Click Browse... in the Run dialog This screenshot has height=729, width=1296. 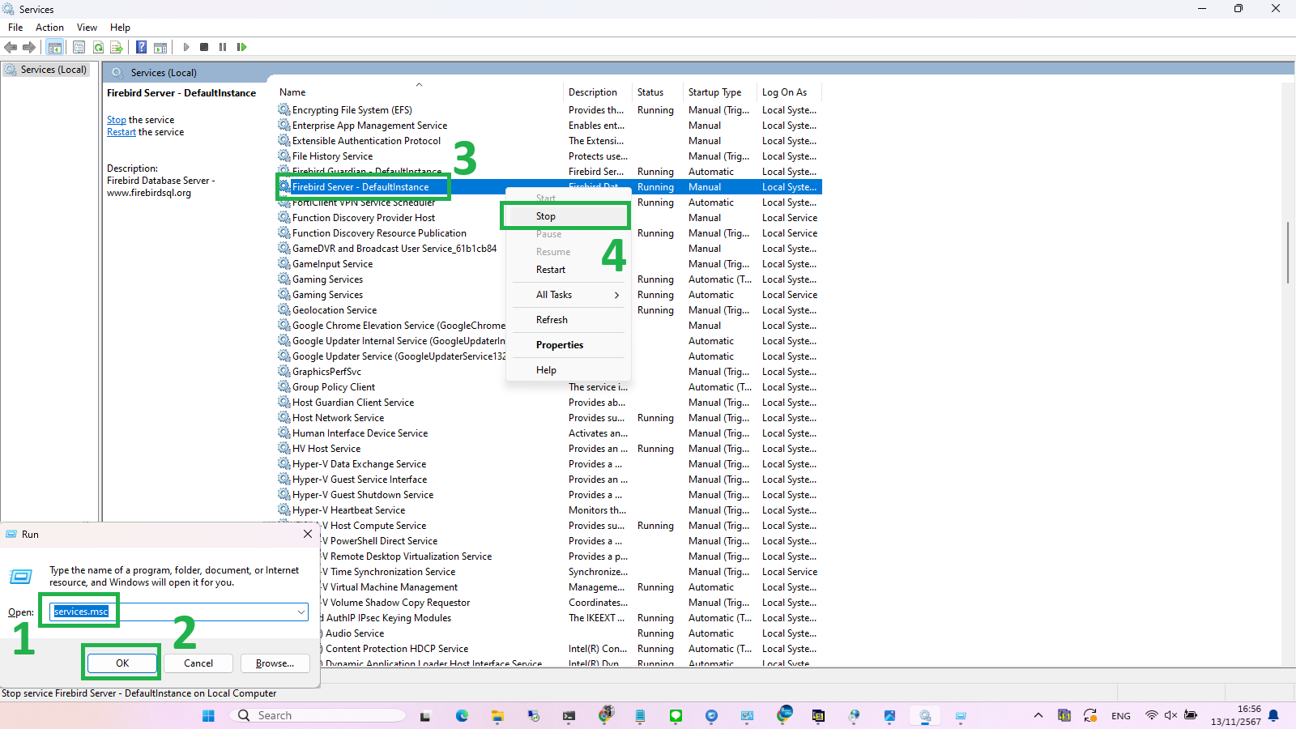[x=275, y=663]
